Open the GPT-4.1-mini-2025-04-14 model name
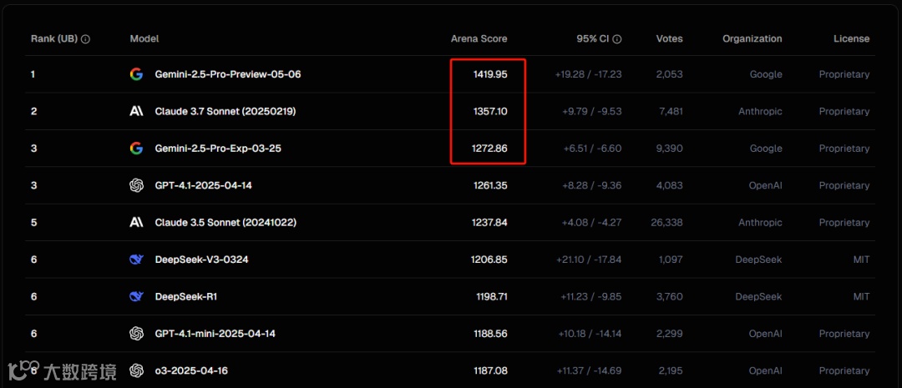The height and width of the screenshot is (388, 902). coord(215,334)
